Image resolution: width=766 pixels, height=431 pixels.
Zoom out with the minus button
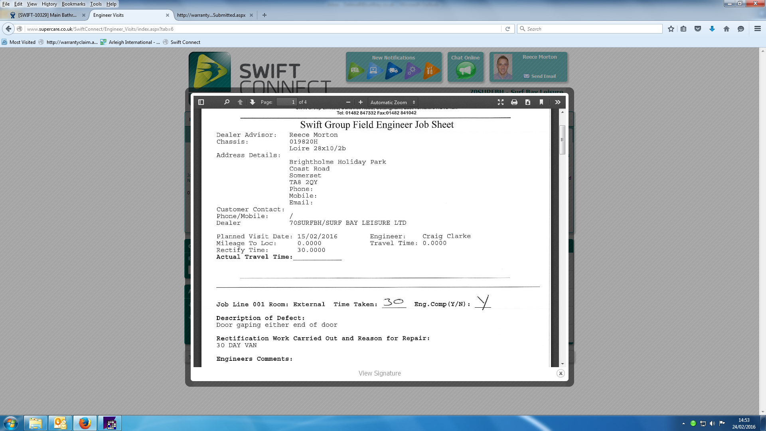point(348,102)
